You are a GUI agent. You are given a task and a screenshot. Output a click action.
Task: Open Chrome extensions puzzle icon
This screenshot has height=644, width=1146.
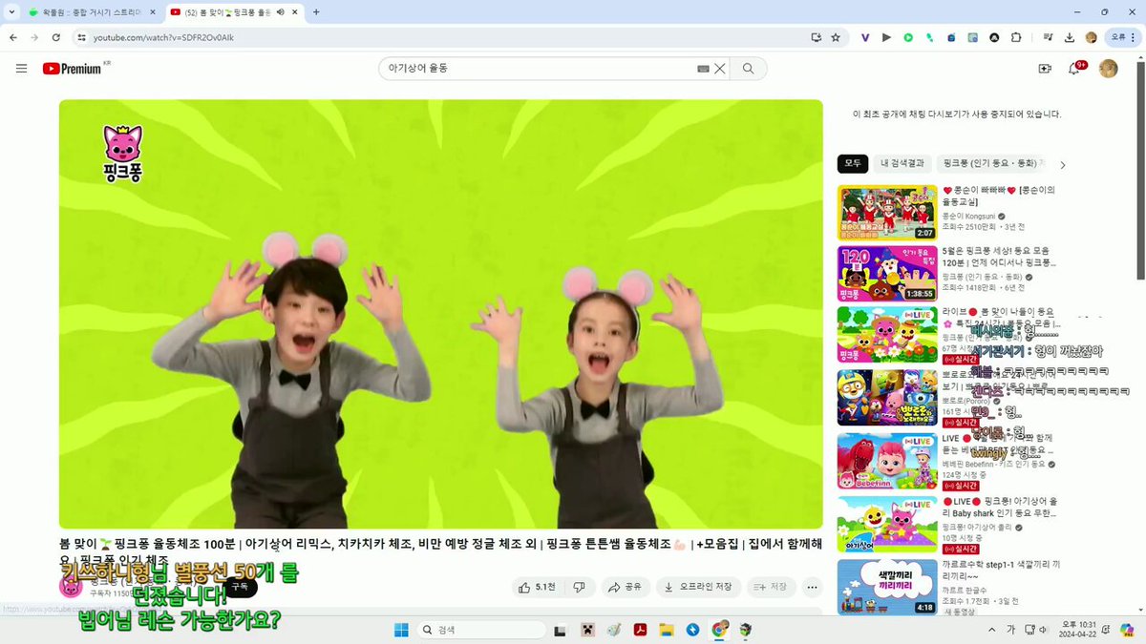[x=1015, y=37]
